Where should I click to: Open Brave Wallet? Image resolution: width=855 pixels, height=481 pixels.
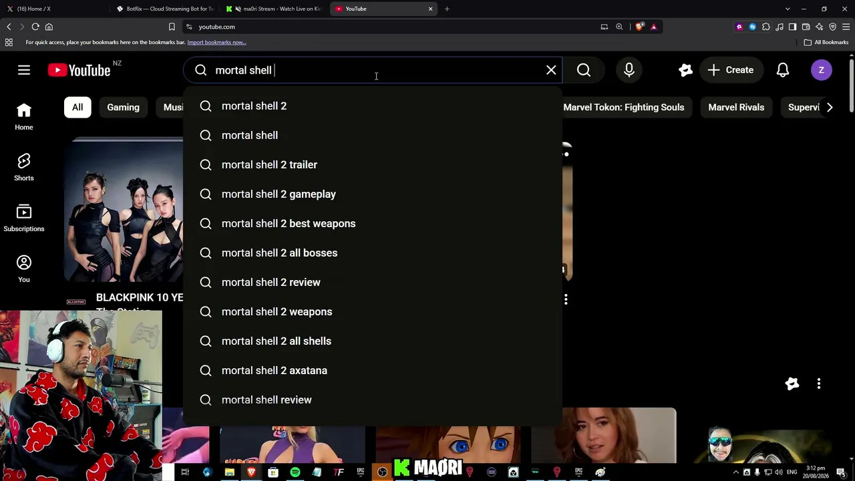[x=806, y=27]
